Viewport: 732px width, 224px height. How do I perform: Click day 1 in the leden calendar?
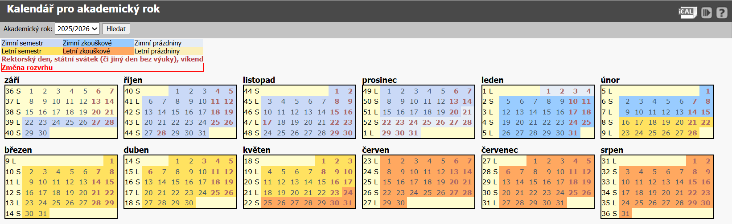pyautogui.click(x=548, y=91)
